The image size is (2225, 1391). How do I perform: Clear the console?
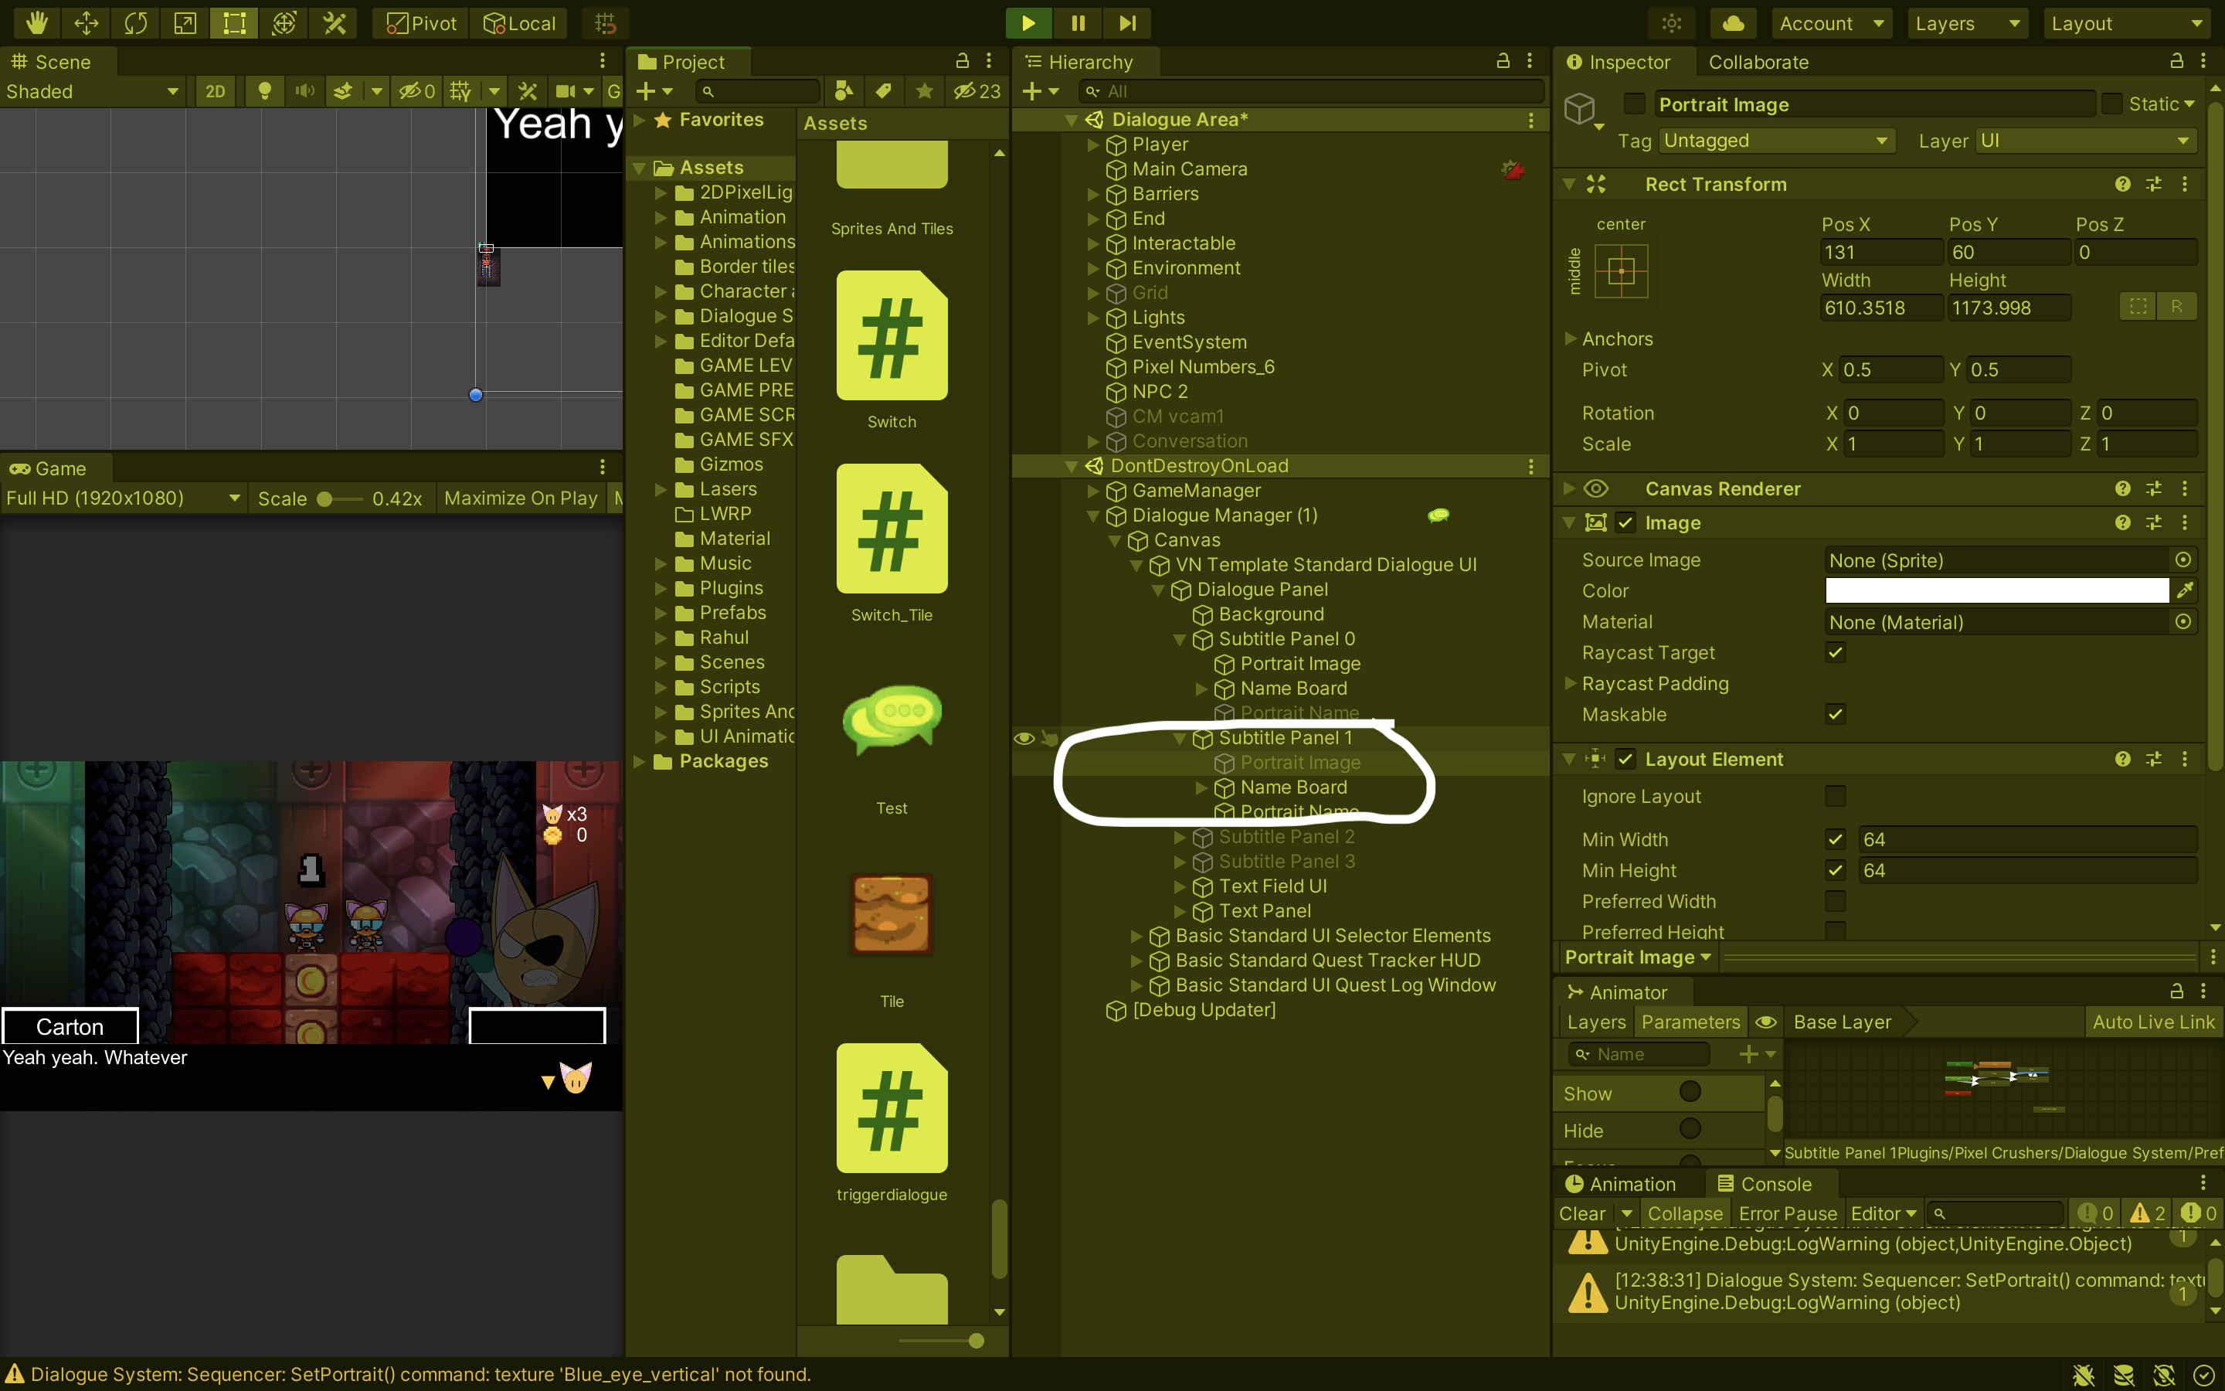(1582, 1213)
